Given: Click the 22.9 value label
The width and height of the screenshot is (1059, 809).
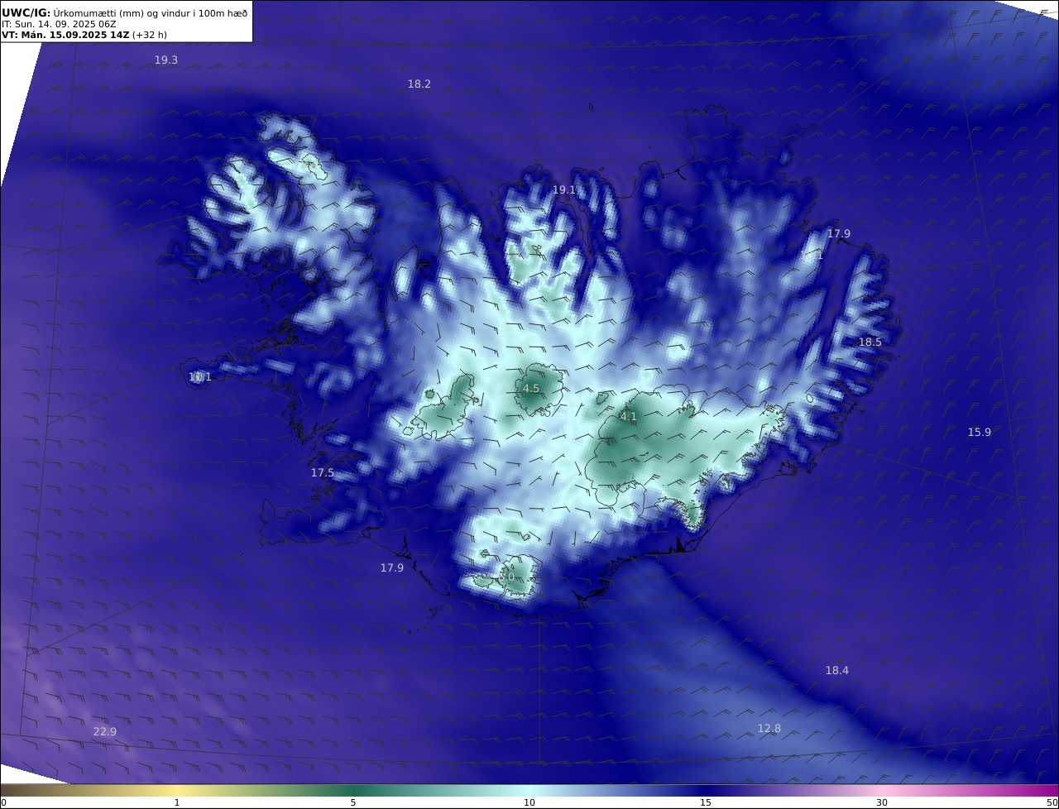Looking at the screenshot, I should 105,731.
